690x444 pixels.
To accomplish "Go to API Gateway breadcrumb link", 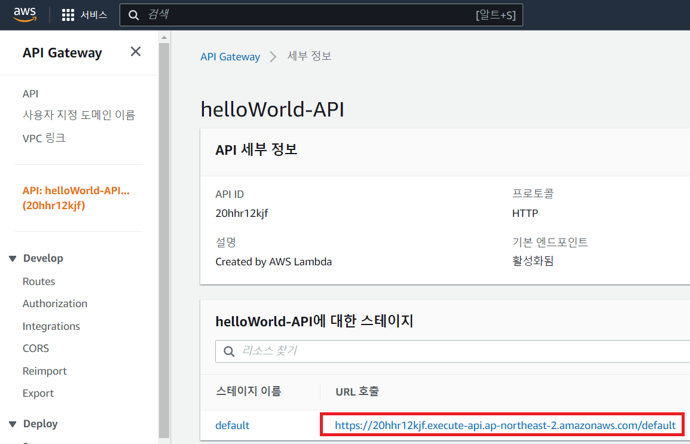I will point(230,57).
